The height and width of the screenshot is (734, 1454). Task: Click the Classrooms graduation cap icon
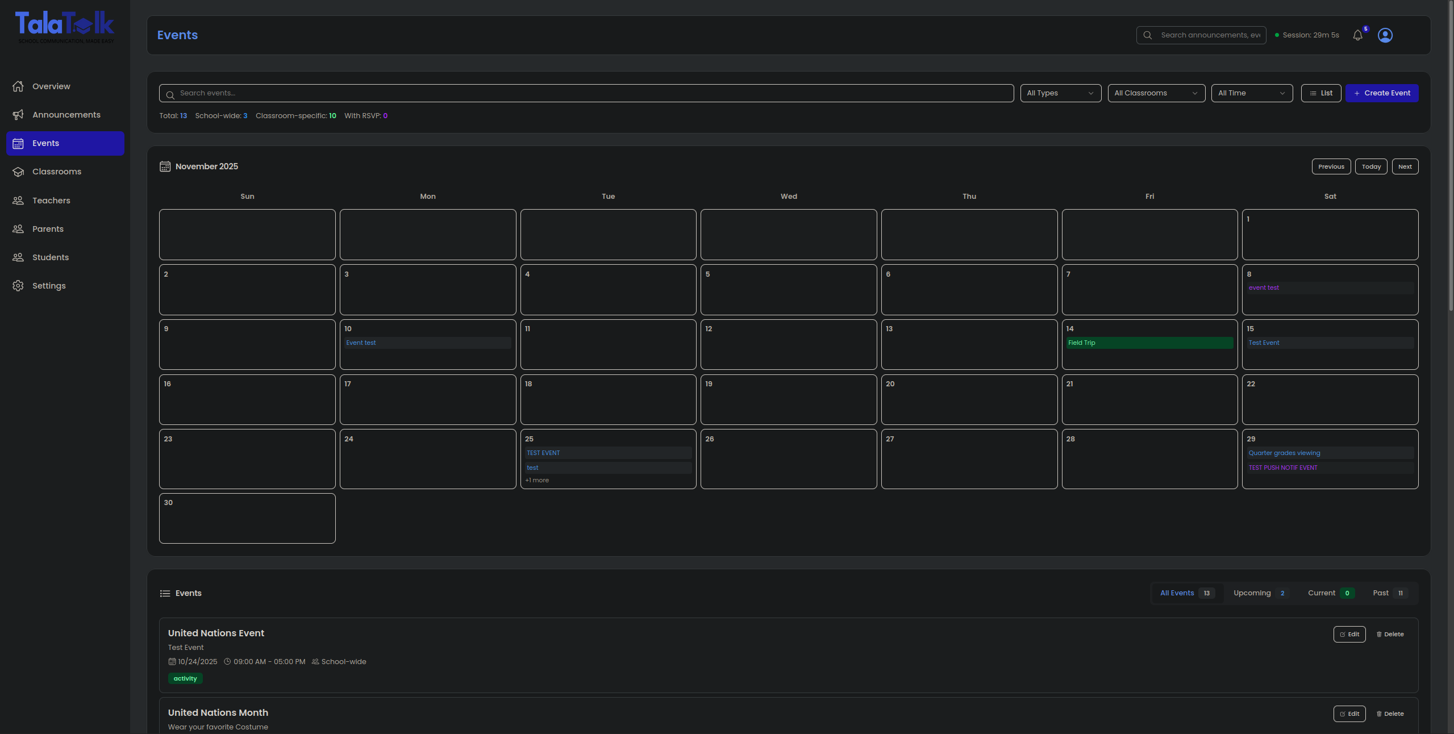[18, 172]
